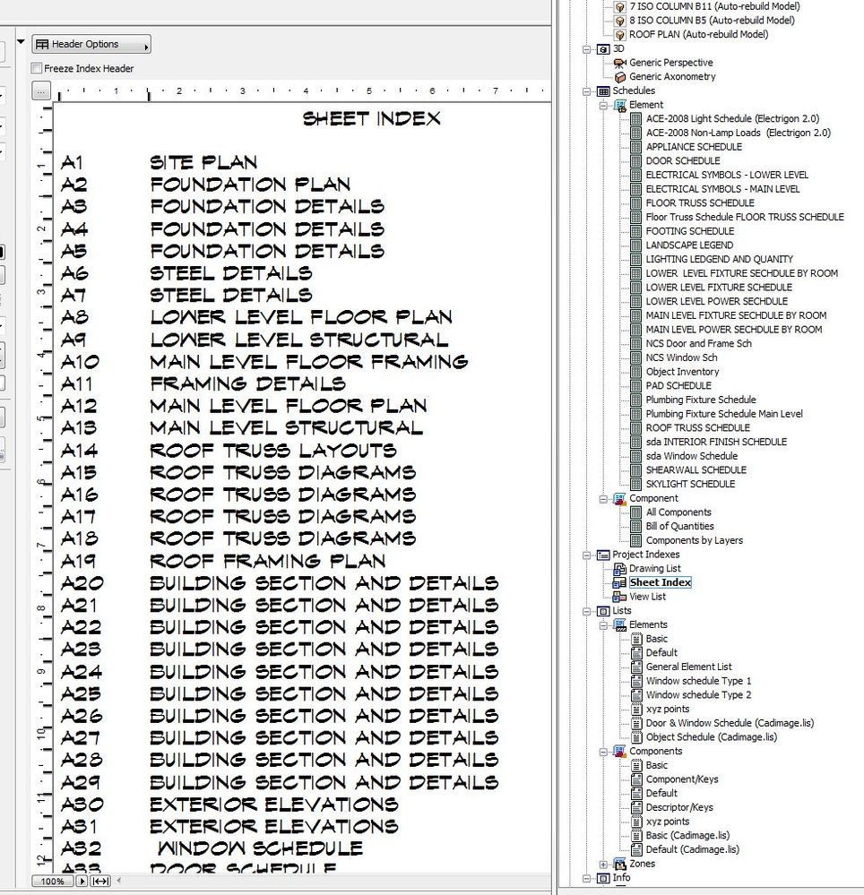This screenshot has width=864, height=895.
Task: Select ELECTRICAL SYMBOLS - LOWER LEVEL schedule
Action: (x=727, y=176)
